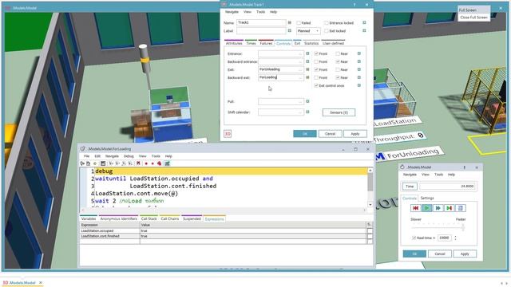Toggle the Entrance locked checkbox
The image size is (511, 287).
click(327, 23)
